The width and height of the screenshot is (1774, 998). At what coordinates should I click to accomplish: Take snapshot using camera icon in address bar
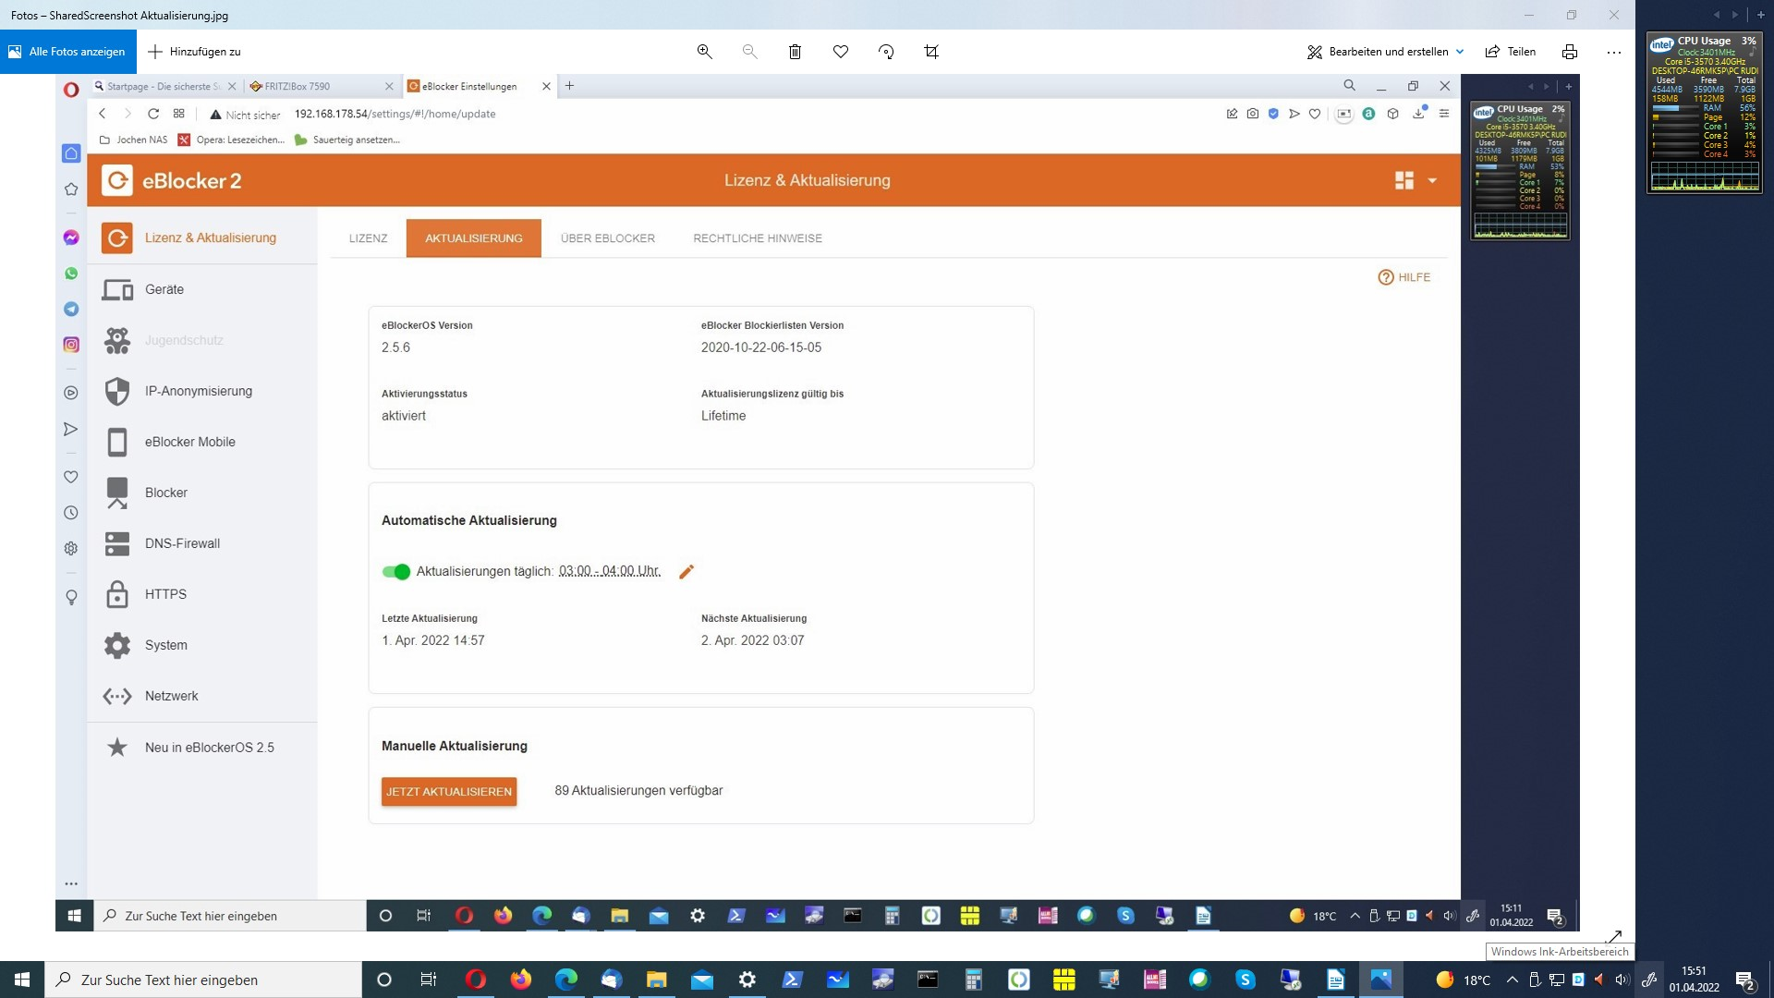(1252, 114)
